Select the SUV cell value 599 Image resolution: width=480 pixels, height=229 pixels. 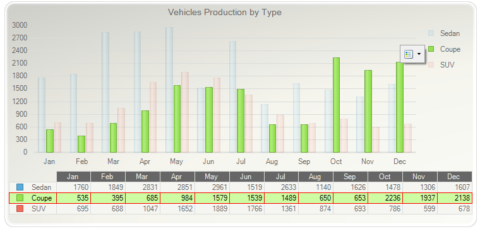pyautogui.click(x=420, y=209)
